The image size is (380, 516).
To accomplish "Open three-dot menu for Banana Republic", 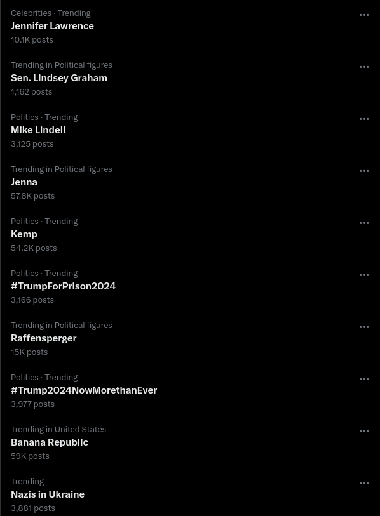I will [x=364, y=431].
